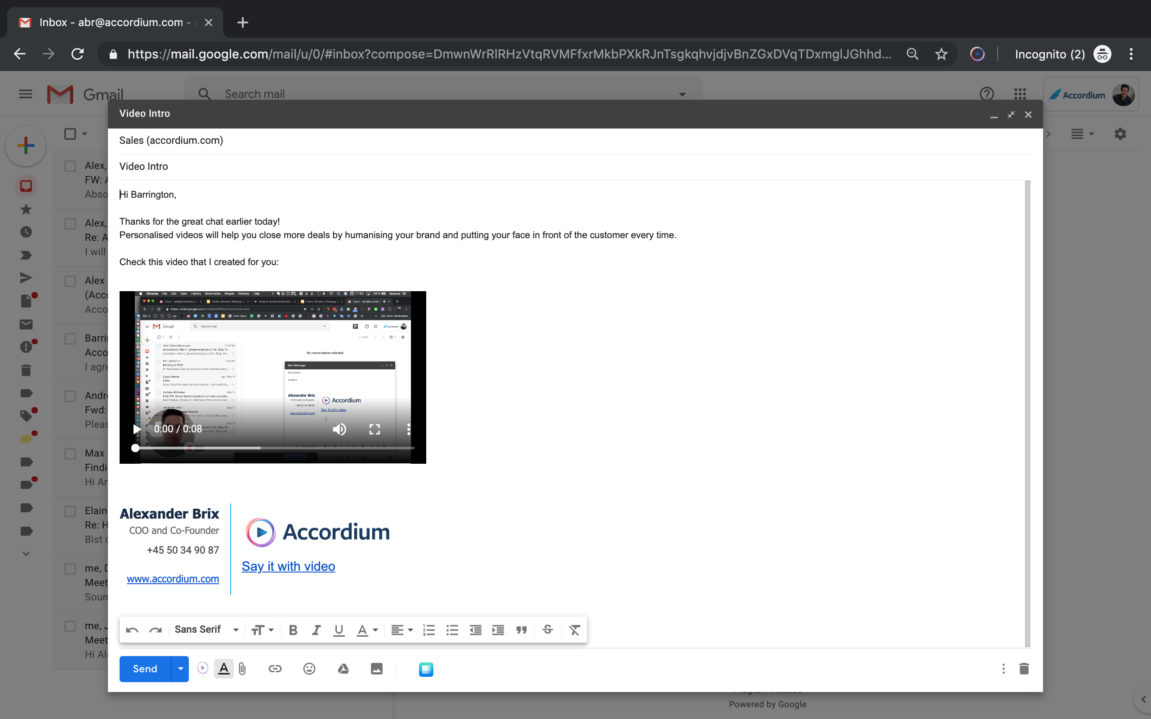Select the 'Andr Fwd:' email checkbox
The width and height of the screenshot is (1151, 719).
[x=70, y=396]
